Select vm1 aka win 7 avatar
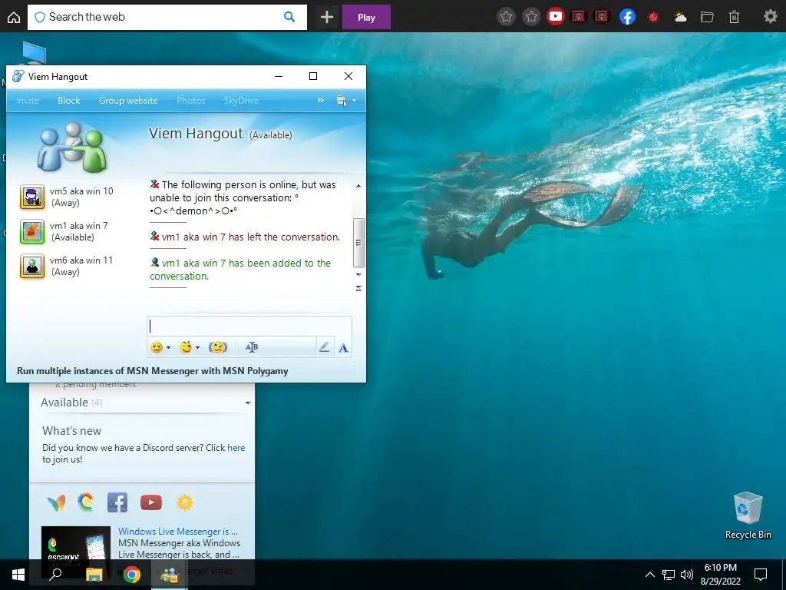 [x=32, y=231]
